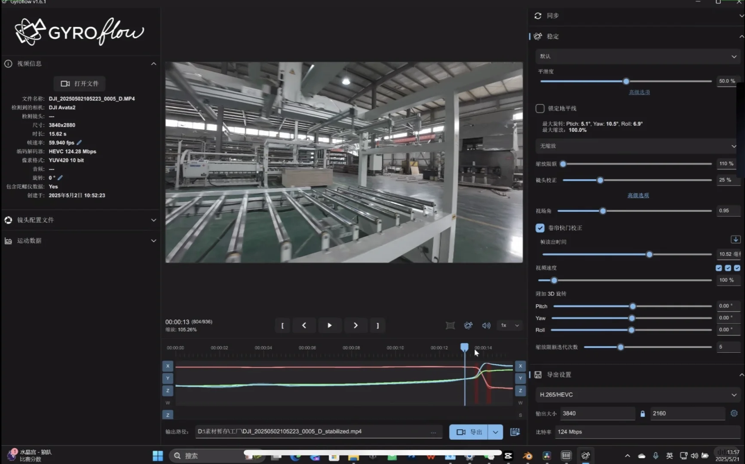Click the timeline playhead marker
This screenshot has width=745, height=464.
[464, 347]
